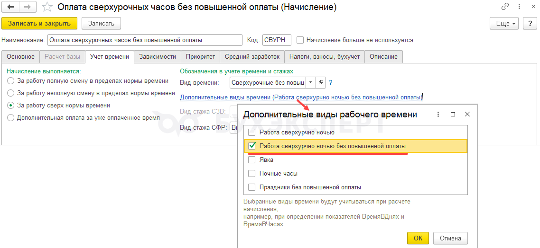The width and height of the screenshot is (540, 248).
Task: Maximize the Дополнительные виды рабочего времени dialog
Action: click(x=453, y=115)
